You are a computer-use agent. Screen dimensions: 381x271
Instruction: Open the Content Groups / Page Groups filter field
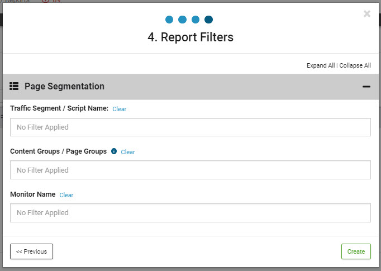coord(190,170)
